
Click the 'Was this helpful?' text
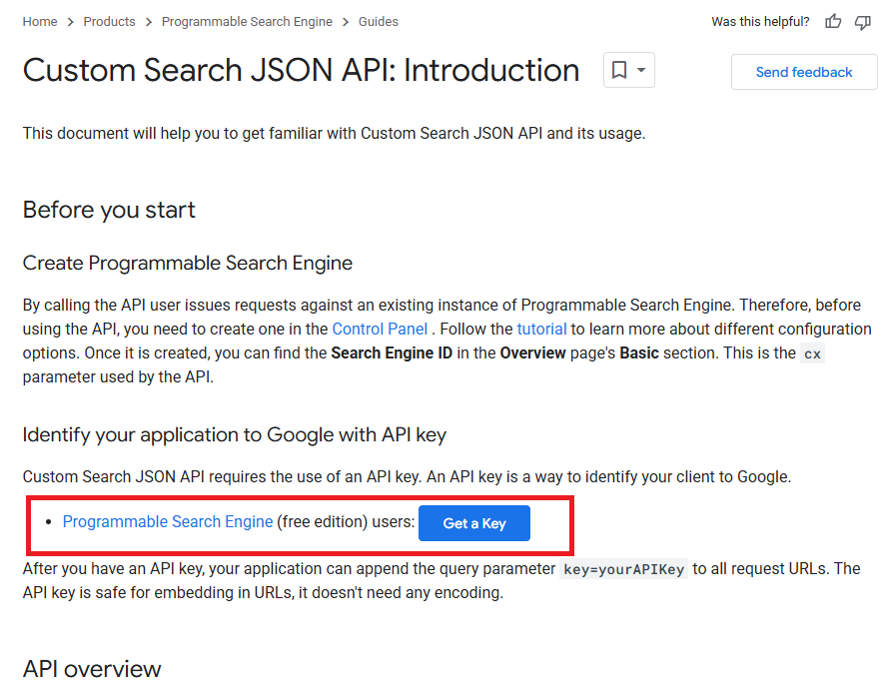pos(760,22)
